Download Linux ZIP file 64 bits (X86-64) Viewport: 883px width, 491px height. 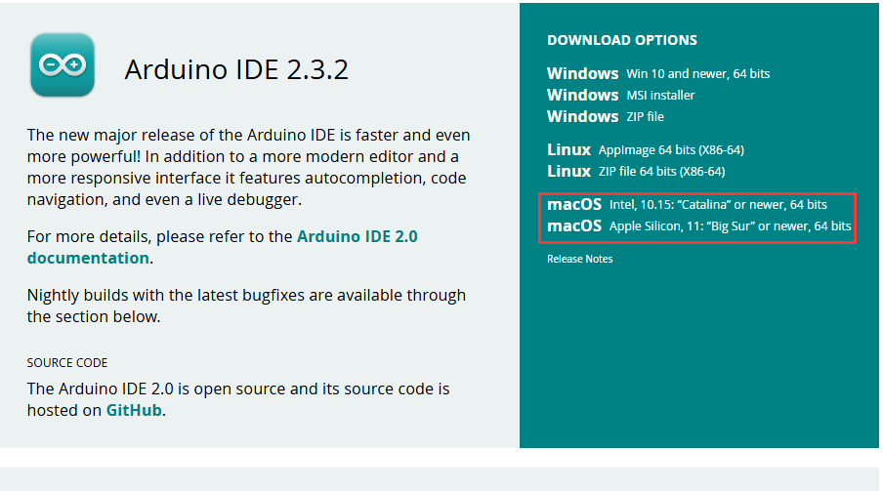coord(636,171)
